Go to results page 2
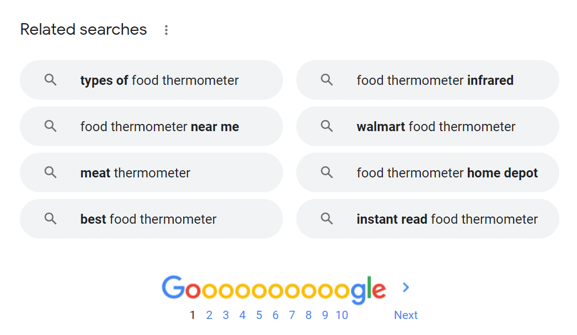The width and height of the screenshot is (577, 335). pyautogui.click(x=209, y=315)
